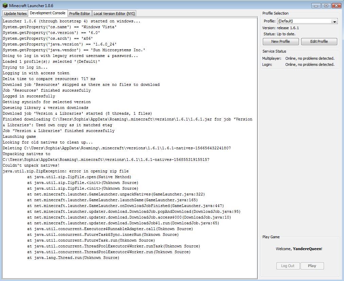The image size is (344, 281).
Task: Click the Minecraft grass block window icon
Action: (x=5, y=5)
